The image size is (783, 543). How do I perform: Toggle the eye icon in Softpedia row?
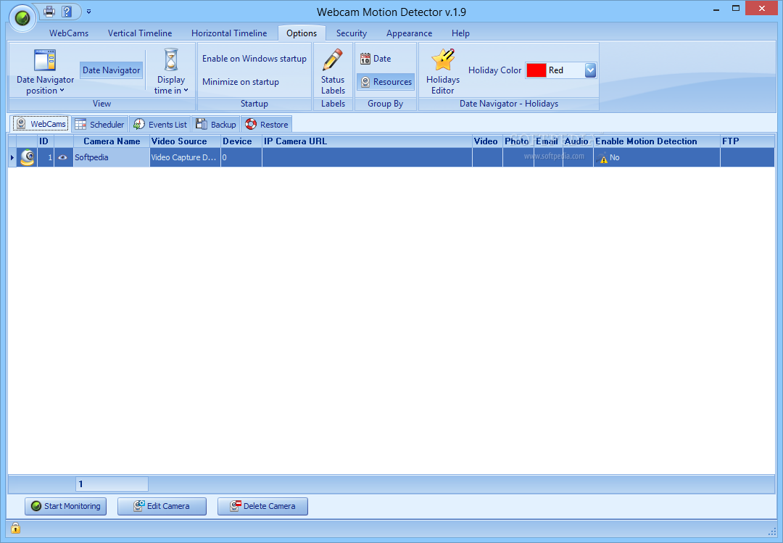click(63, 157)
